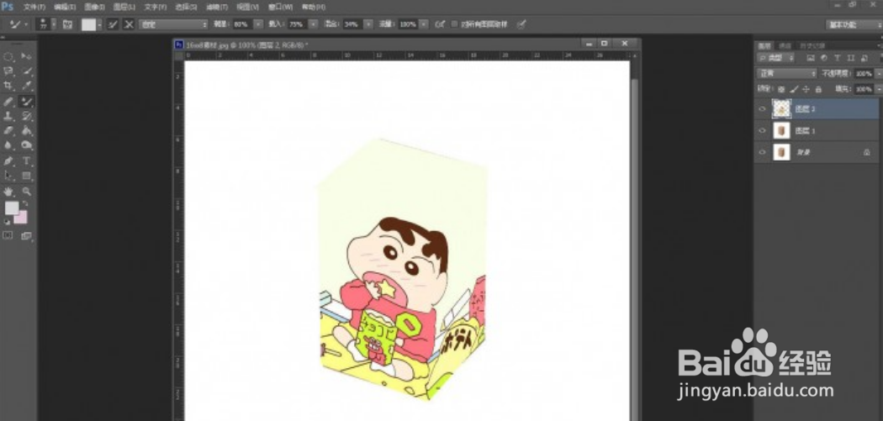Open layer filter type dropdown 类型

coord(776,58)
